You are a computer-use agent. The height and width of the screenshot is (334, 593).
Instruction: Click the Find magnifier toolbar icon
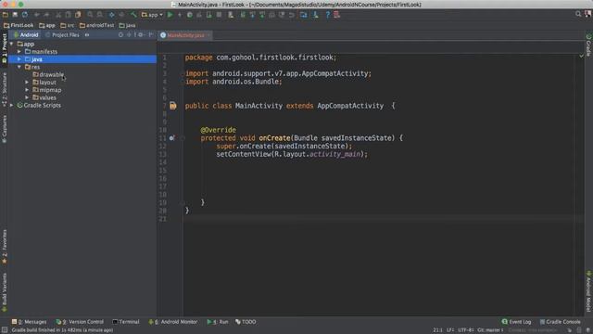tap(90, 15)
